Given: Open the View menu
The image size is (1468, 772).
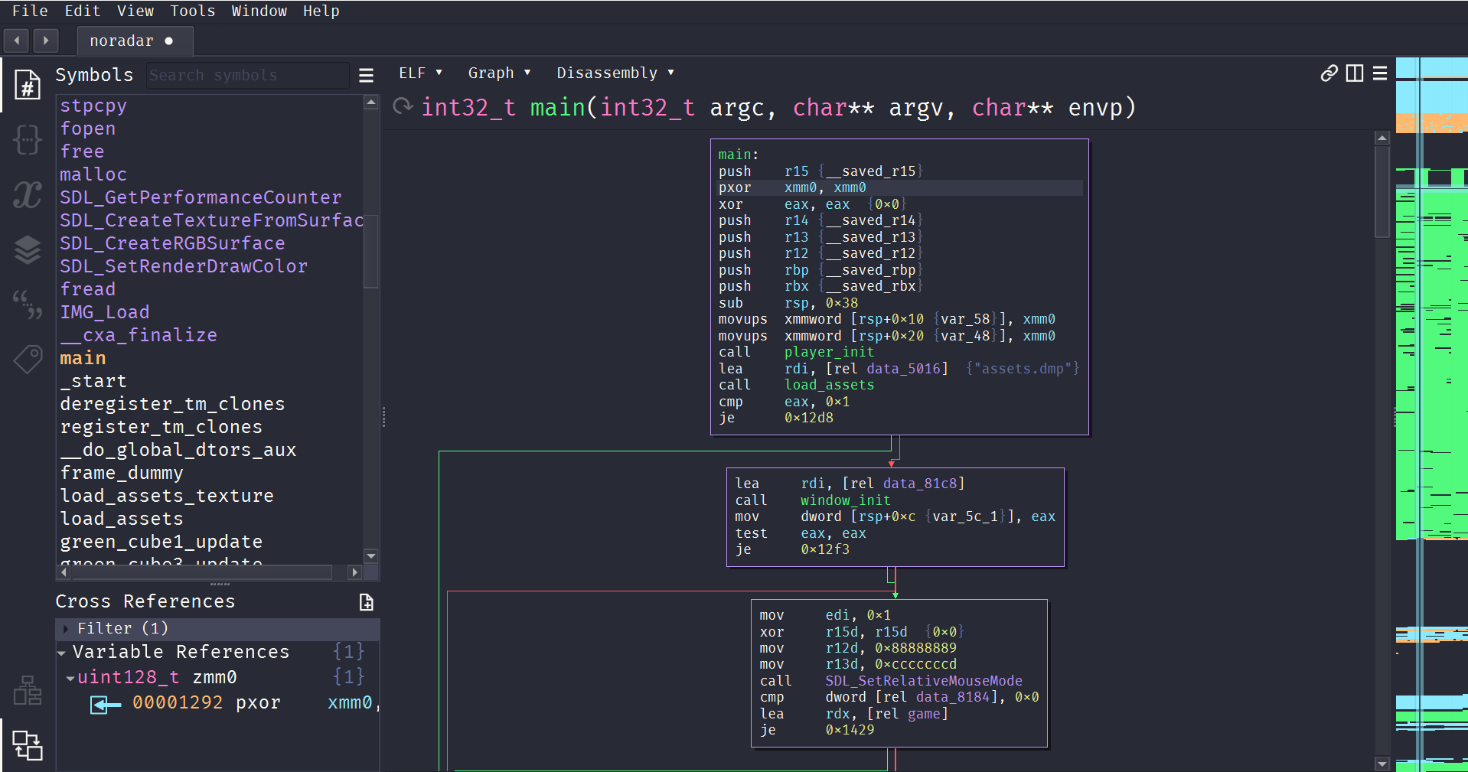Looking at the screenshot, I should pyautogui.click(x=135, y=11).
